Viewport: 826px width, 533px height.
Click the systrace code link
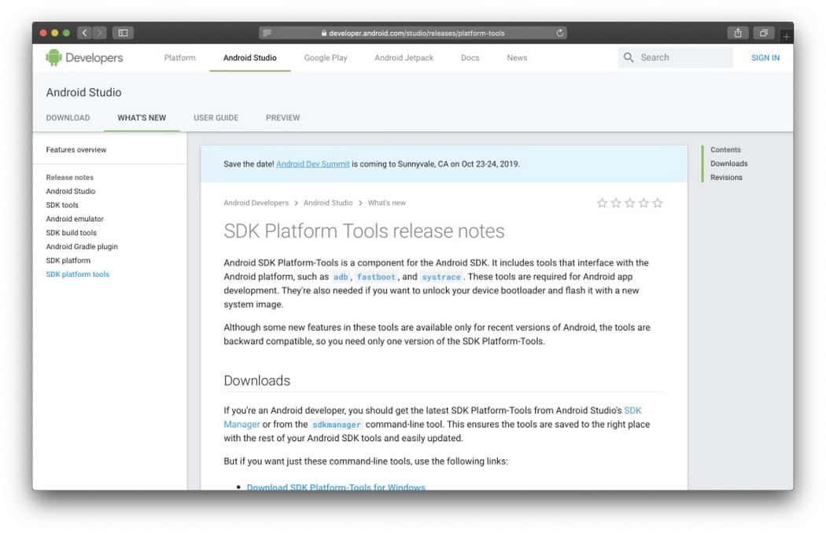[x=441, y=277]
